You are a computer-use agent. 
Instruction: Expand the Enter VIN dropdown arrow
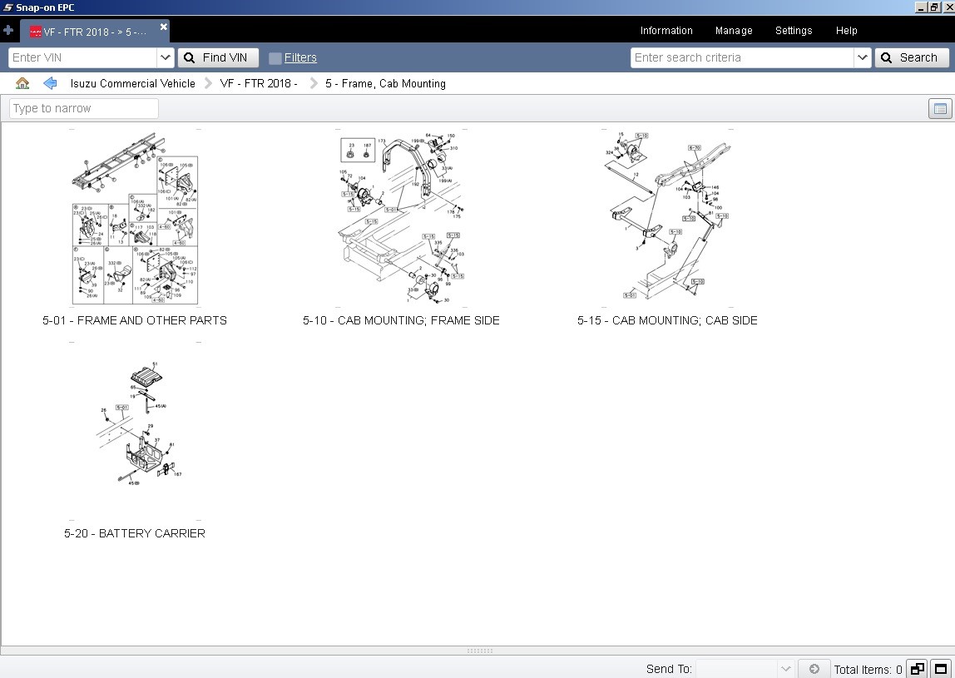165,58
